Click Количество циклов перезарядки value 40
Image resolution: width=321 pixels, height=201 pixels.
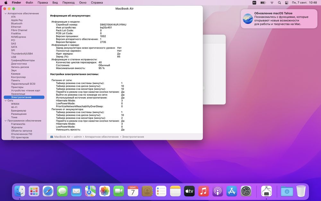[100, 62]
